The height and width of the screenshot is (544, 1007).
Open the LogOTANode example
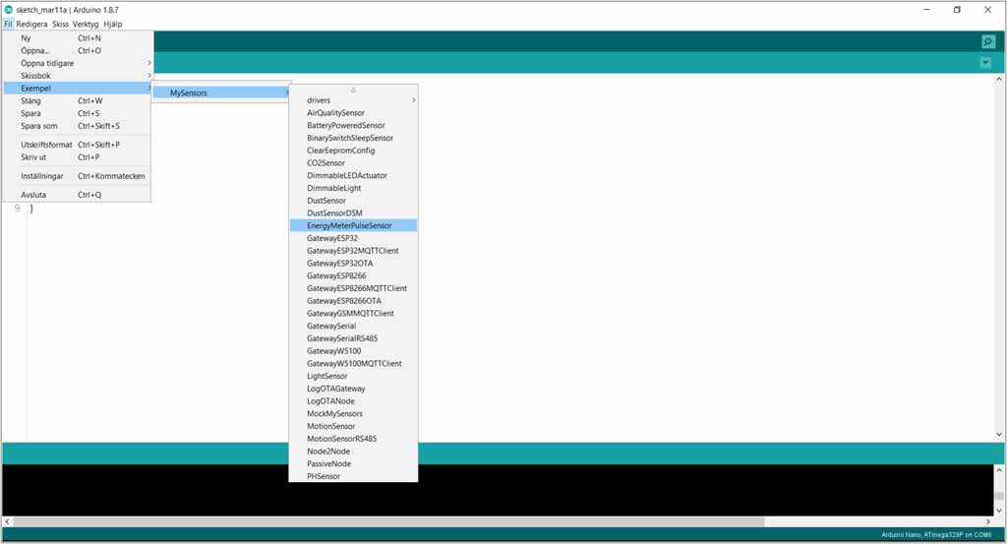click(x=353, y=400)
